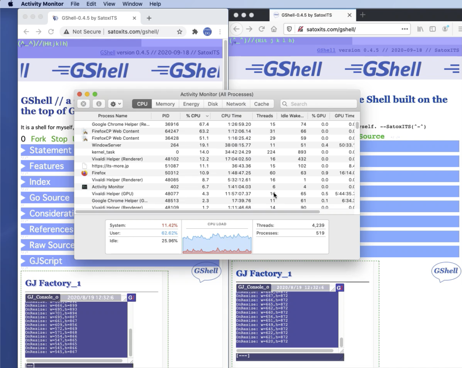This screenshot has height=368, width=462.
Task: Reload the page in Chrome
Action: coord(51,32)
